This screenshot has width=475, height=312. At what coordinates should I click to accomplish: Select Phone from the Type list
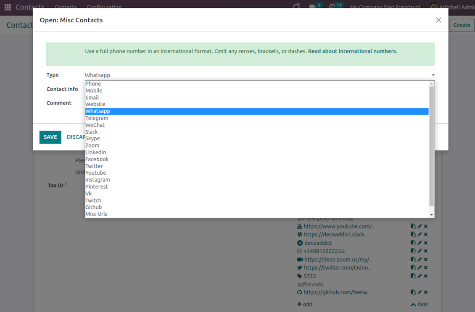click(x=257, y=84)
